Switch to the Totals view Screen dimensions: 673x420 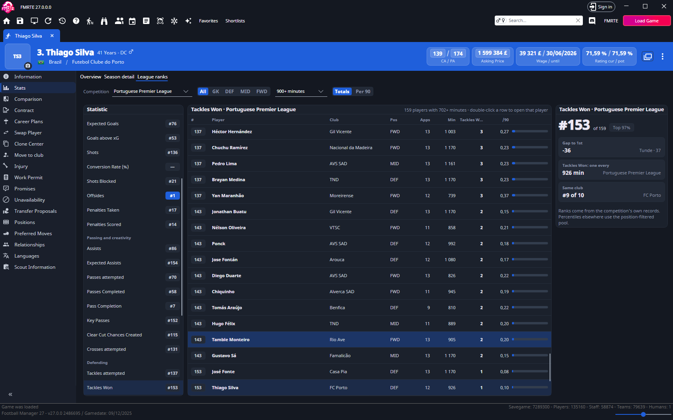coord(342,92)
